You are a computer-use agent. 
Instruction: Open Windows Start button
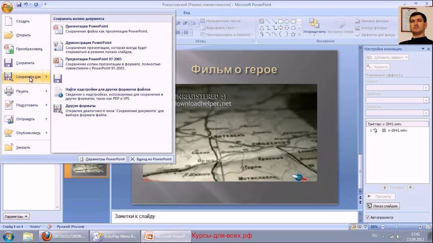tap(8, 236)
